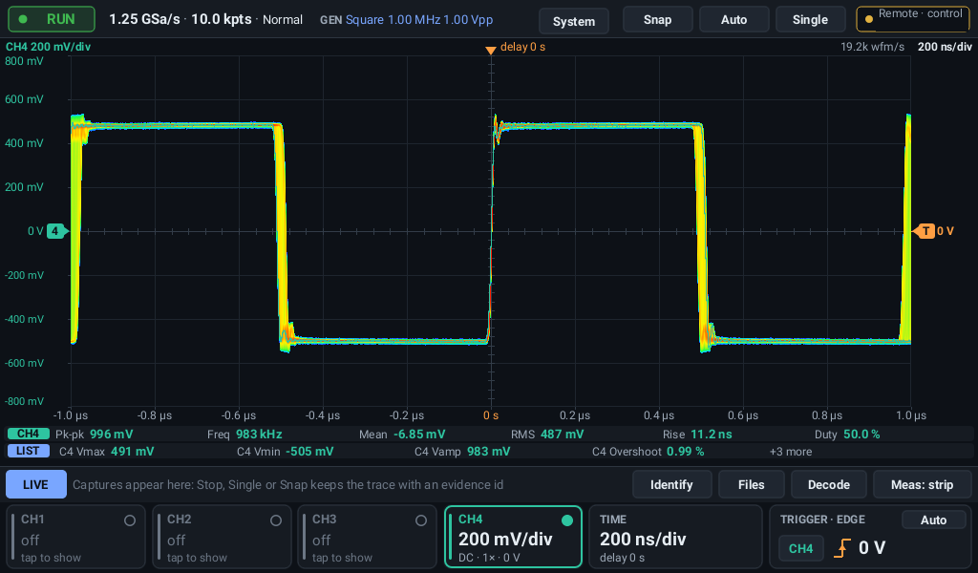Click the rising edge slope icon
The width and height of the screenshot is (978, 573).
(x=842, y=548)
